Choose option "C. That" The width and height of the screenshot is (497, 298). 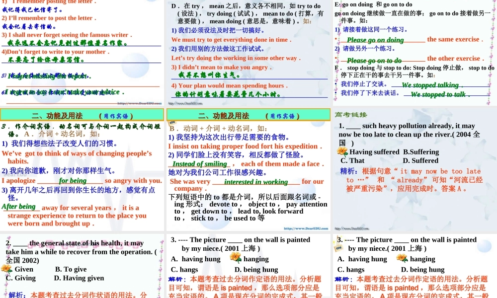point(352,160)
